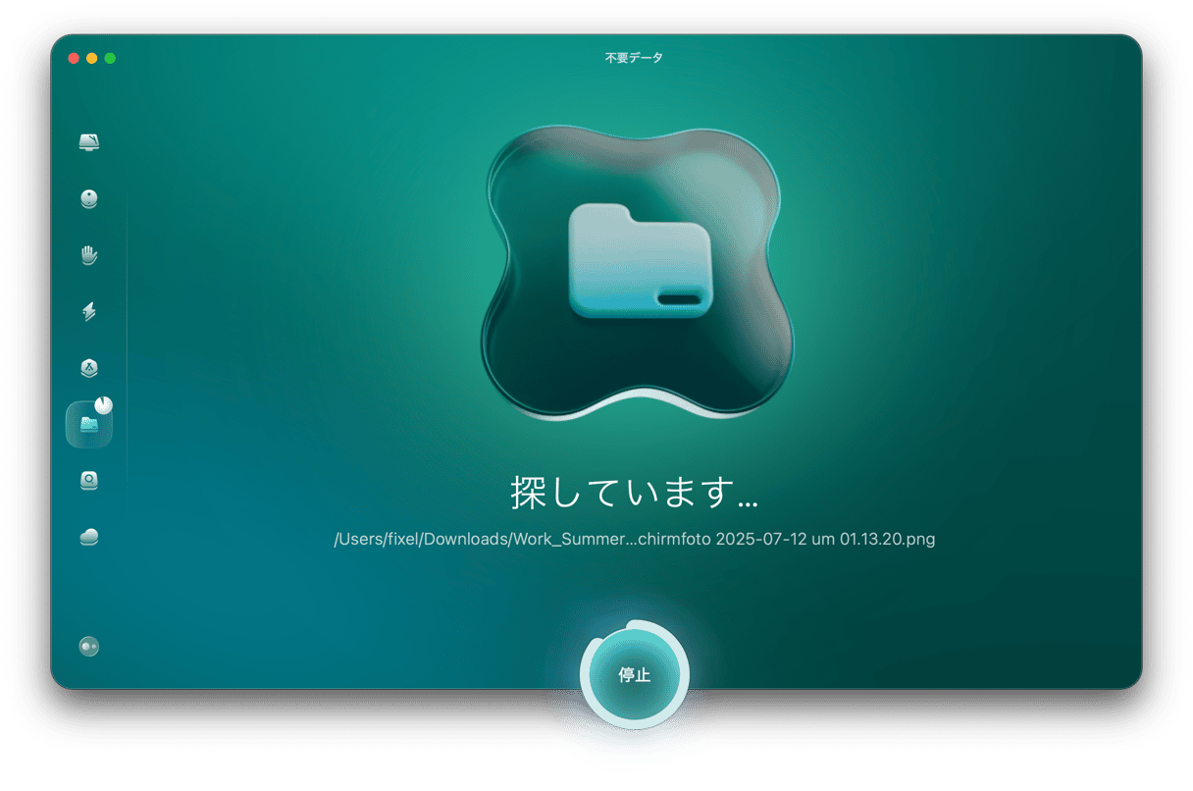Click the 探しています… status heading
The image size is (1193, 791).
(635, 492)
